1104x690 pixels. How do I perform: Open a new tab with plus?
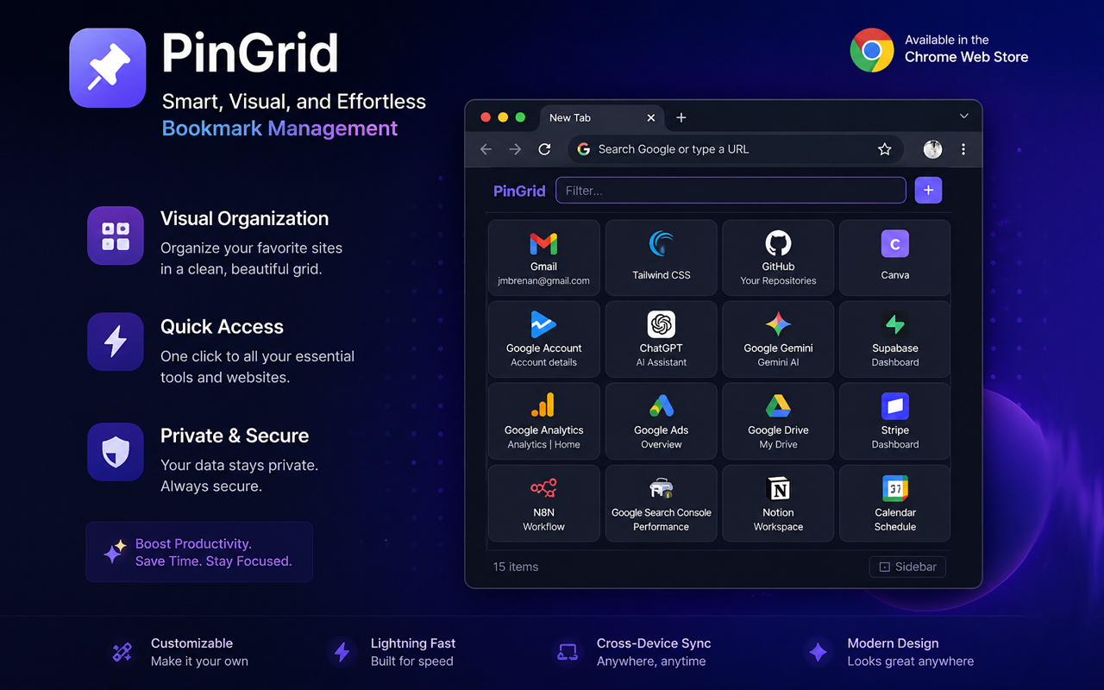tap(681, 117)
